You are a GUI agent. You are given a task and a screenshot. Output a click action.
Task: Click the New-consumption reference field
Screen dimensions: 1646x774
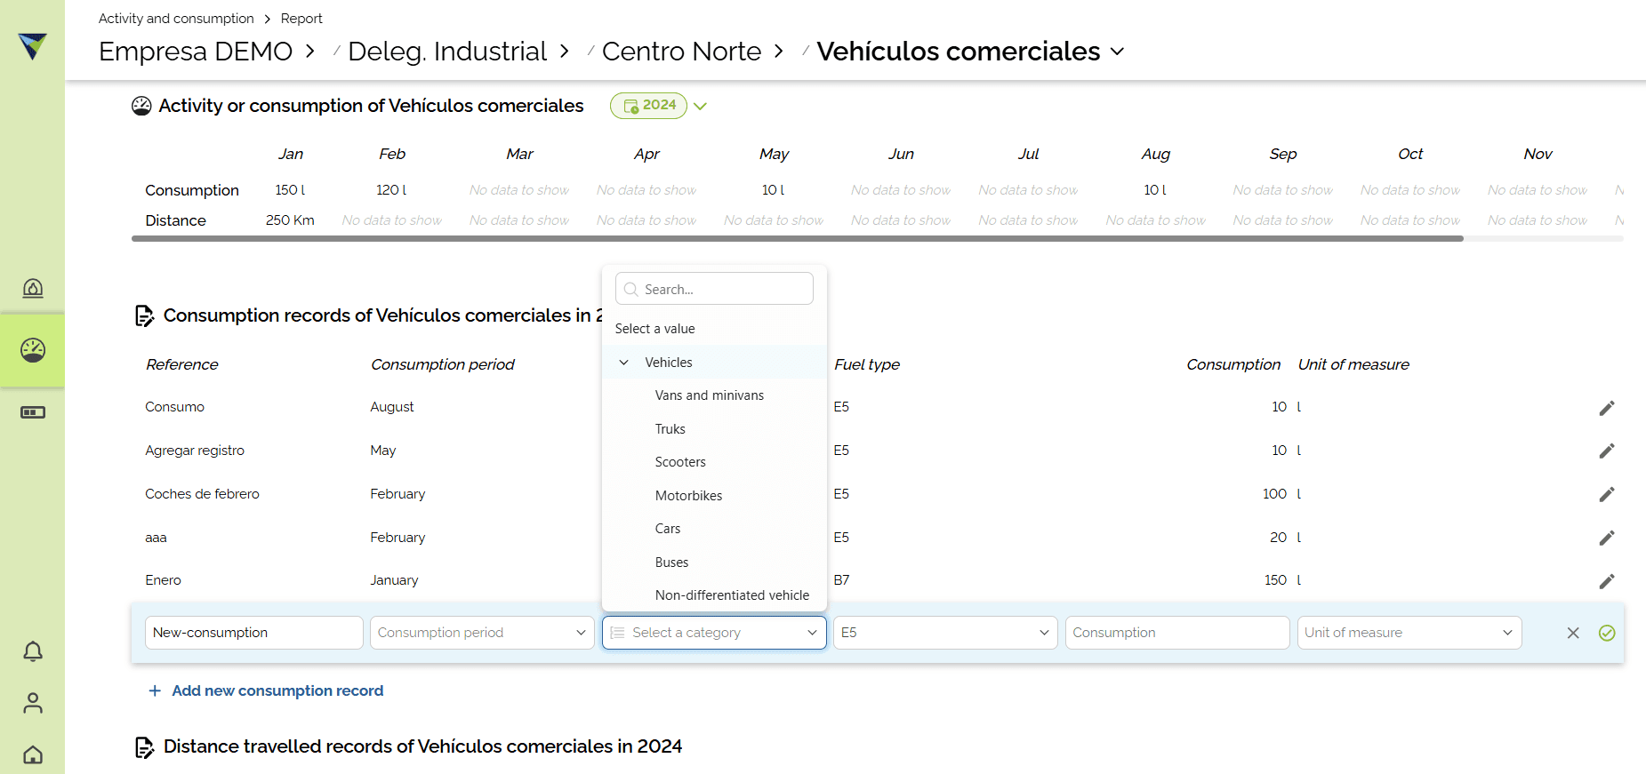pyautogui.click(x=253, y=633)
